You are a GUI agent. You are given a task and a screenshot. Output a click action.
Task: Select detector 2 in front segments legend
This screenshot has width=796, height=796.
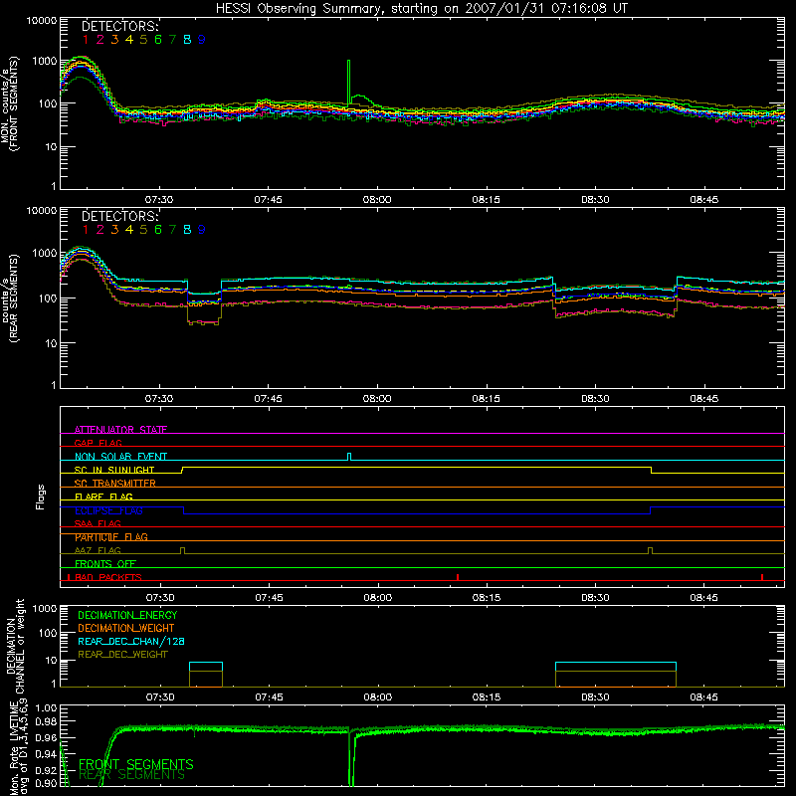100,40
